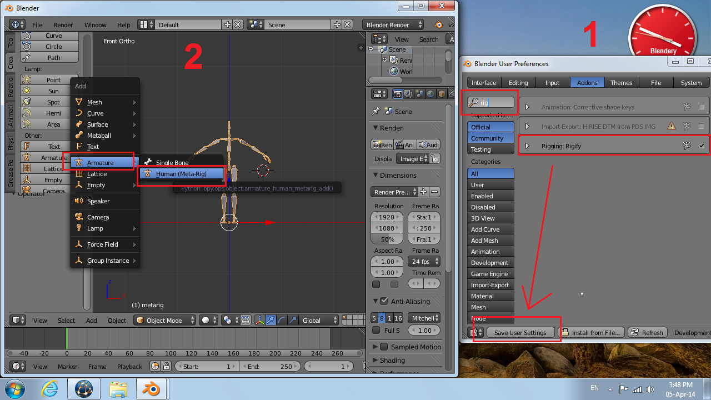The height and width of the screenshot is (400, 711).
Task: Click timeline End frame field
Action: 270,366
